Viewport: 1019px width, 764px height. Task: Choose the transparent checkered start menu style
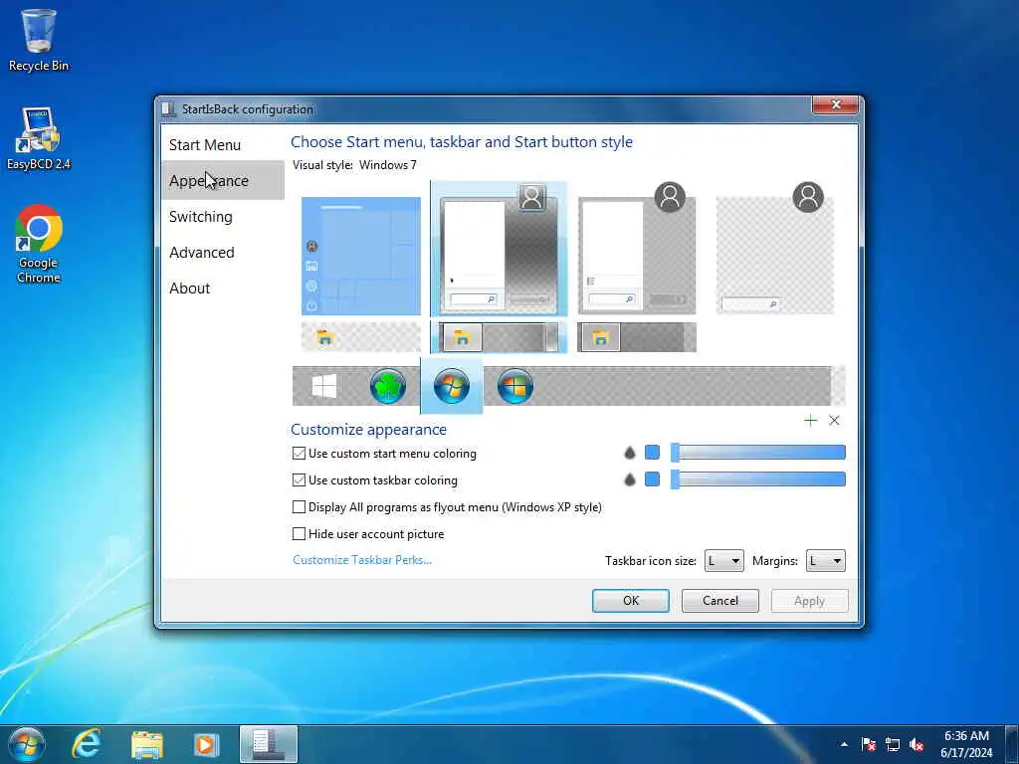[x=774, y=249]
